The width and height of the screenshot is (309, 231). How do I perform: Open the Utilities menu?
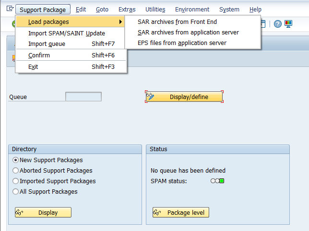[155, 10]
